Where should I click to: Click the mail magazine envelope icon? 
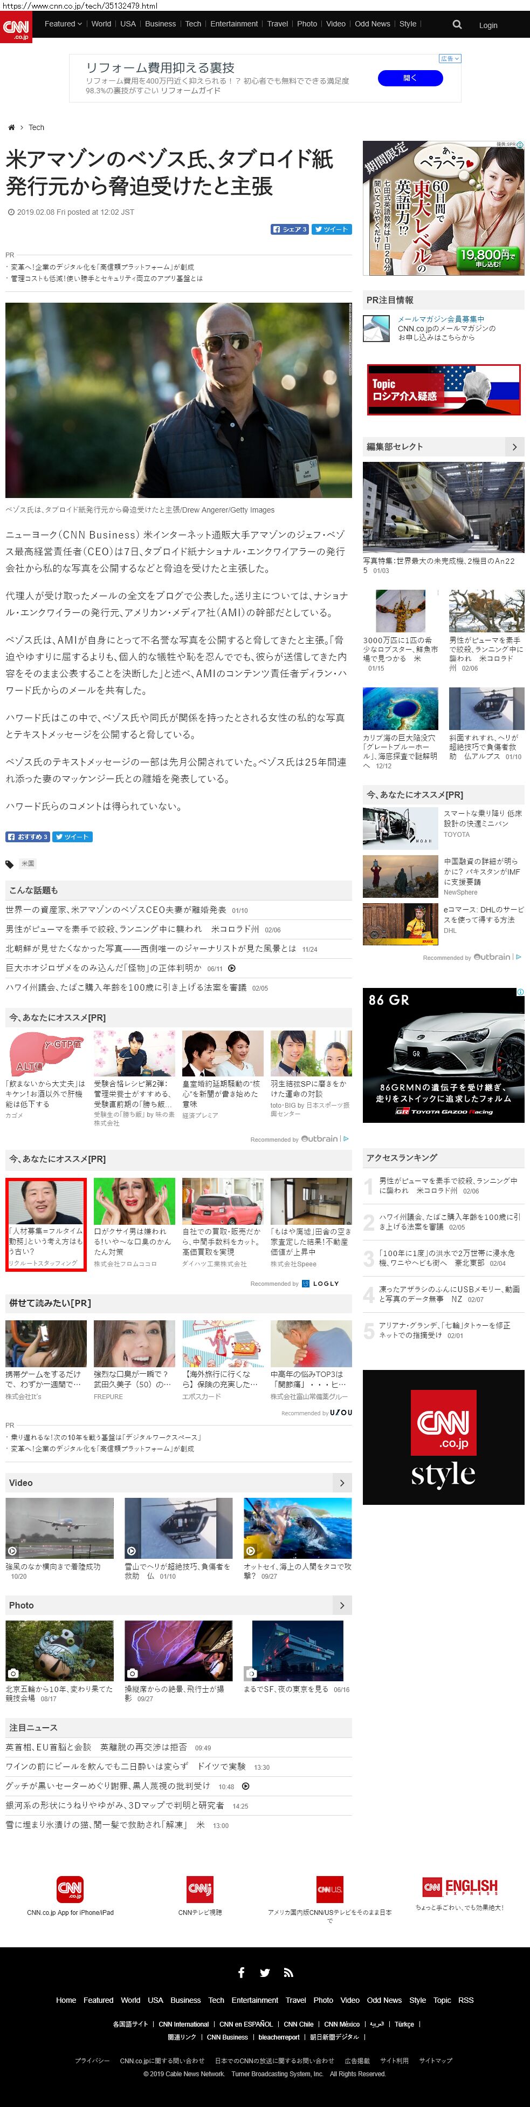click(x=376, y=328)
